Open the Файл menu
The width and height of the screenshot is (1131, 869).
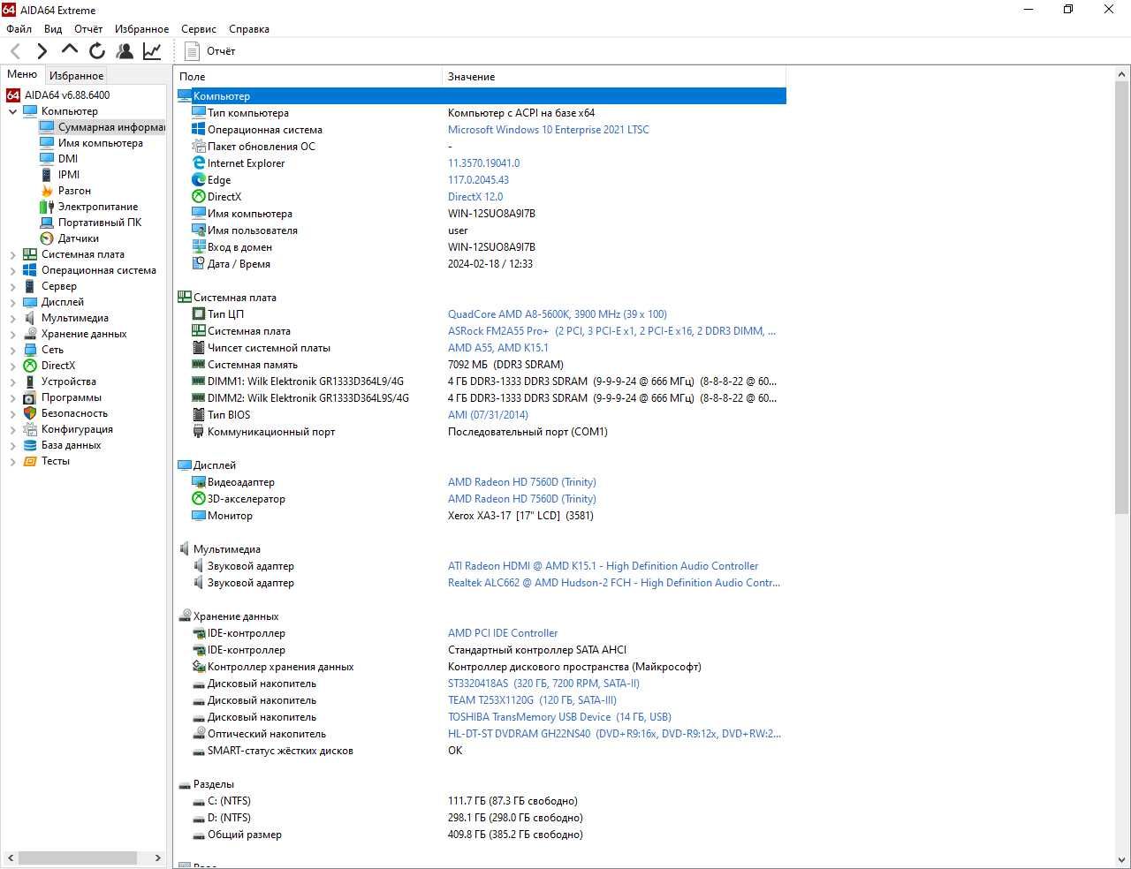pos(19,29)
